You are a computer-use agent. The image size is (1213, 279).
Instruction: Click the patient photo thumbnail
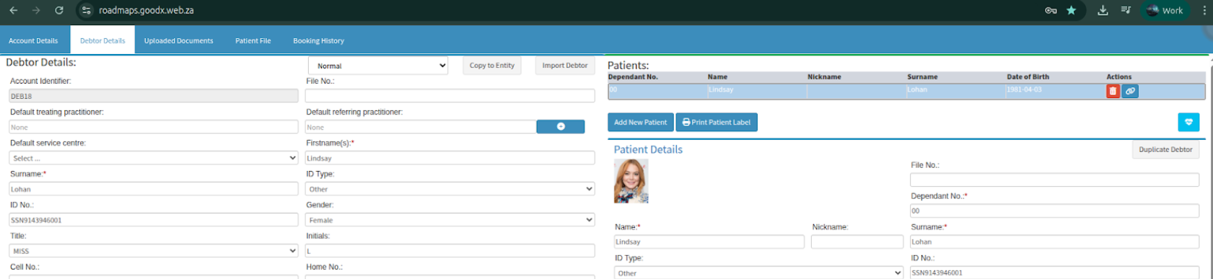[x=631, y=181]
